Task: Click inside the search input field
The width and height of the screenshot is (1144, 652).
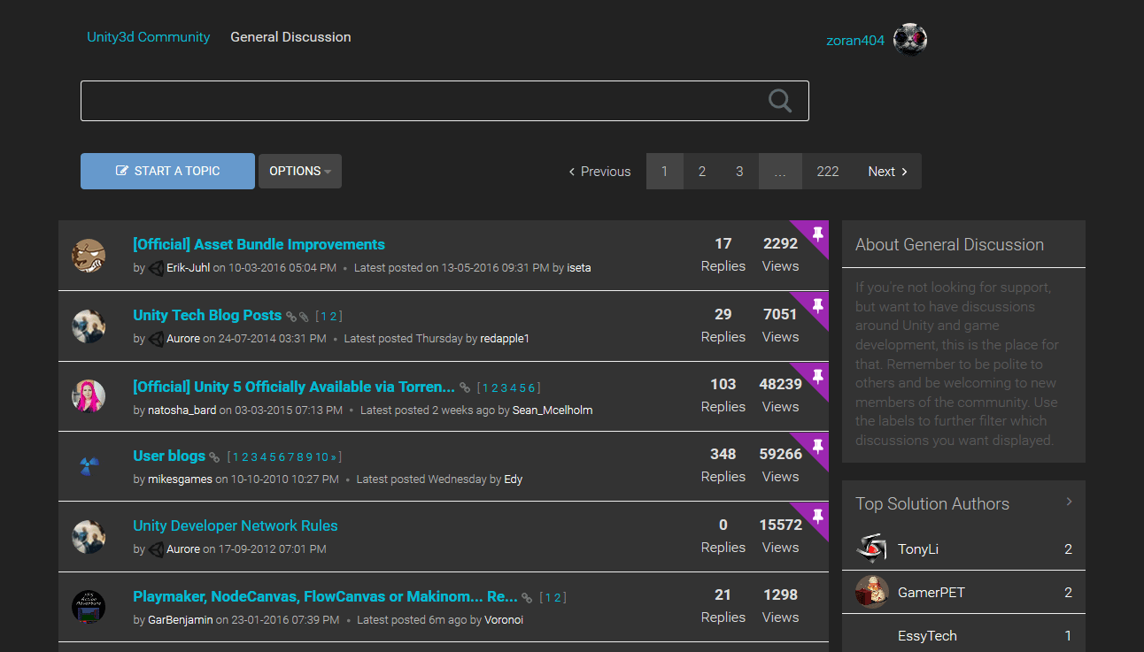Action: [x=398, y=100]
